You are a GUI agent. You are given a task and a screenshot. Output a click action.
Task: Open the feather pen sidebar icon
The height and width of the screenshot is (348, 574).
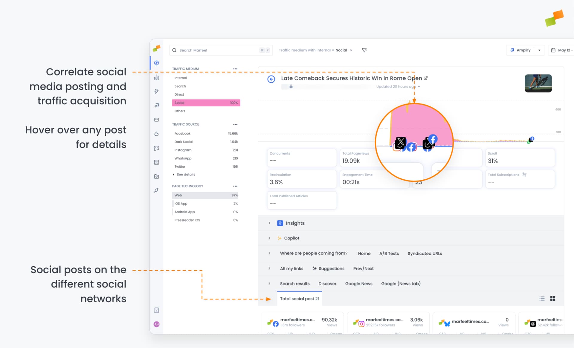click(156, 190)
